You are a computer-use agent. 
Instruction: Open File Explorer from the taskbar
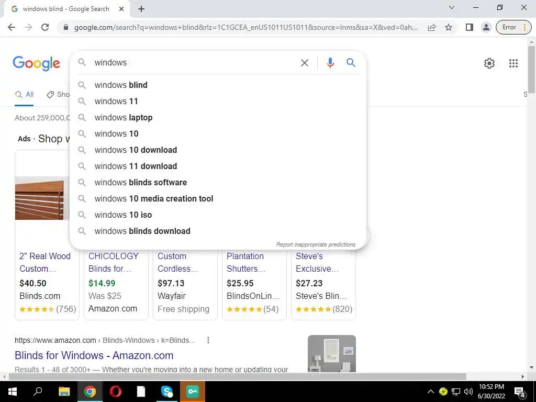pyautogui.click(x=64, y=392)
